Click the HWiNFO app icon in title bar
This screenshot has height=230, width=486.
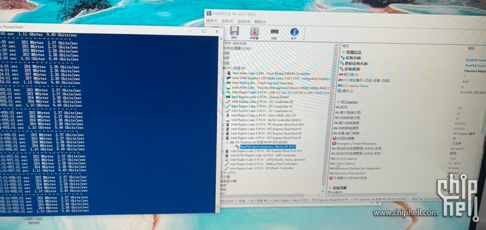click(x=209, y=13)
